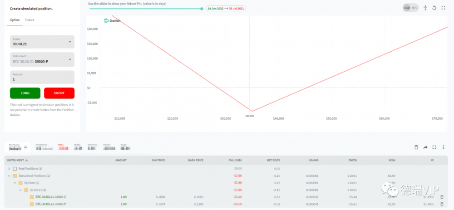This screenshot has width=454, height=210.
Task: Maximize the positions table to fullscreen
Action: pos(434,147)
